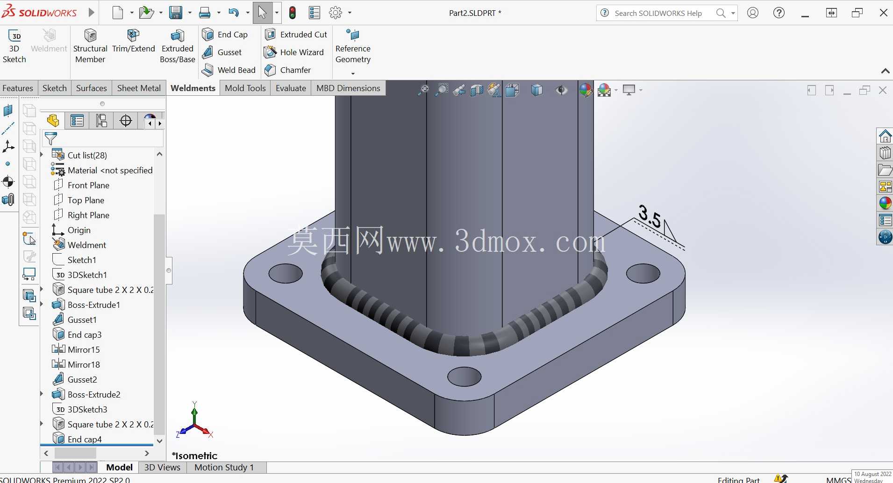Apply the Chamfer tool
The height and width of the screenshot is (483, 893).
tap(288, 70)
